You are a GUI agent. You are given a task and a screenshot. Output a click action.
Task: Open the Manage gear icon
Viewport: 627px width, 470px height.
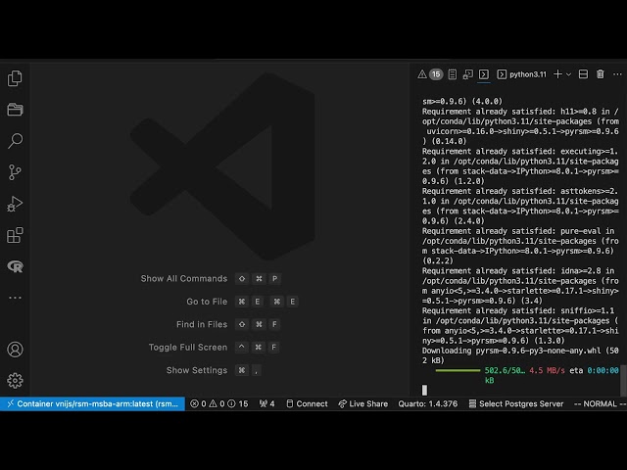point(15,381)
